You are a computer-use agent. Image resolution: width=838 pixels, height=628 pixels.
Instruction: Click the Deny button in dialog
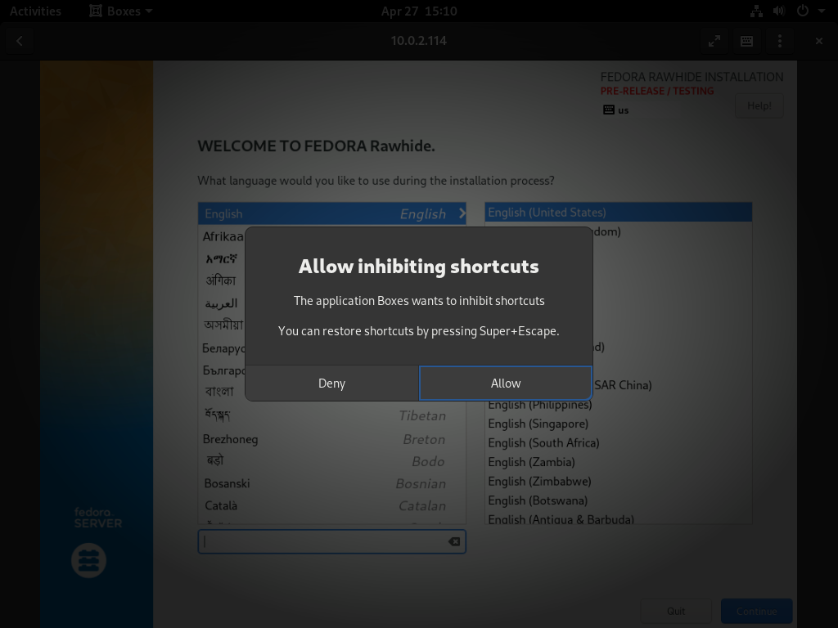pos(332,383)
